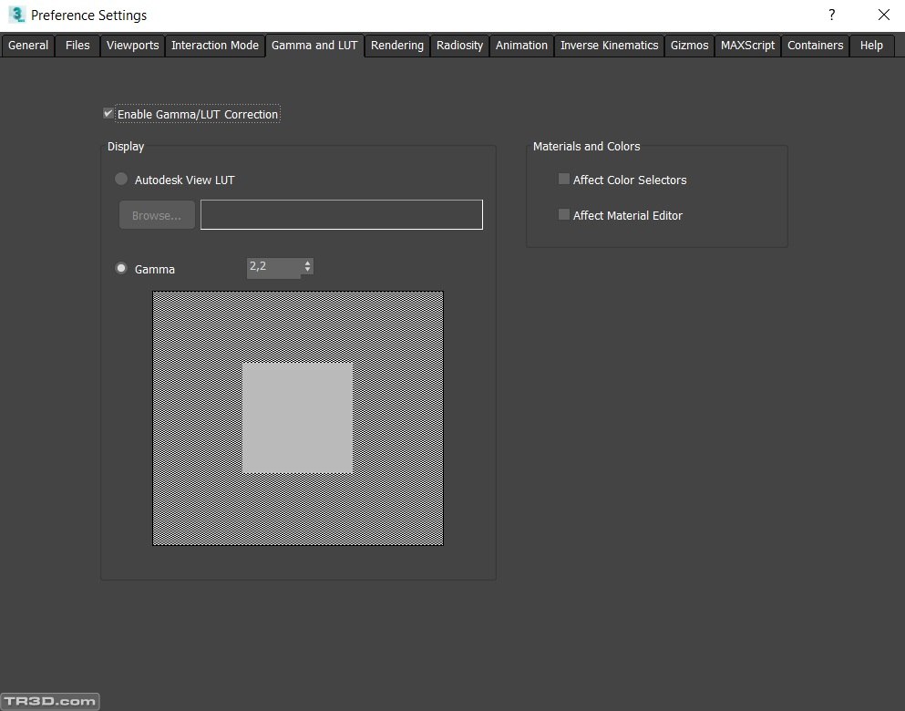This screenshot has width=905, height=711.
Task: Close the Preference Settings dialog
Action: pos(883,15)
